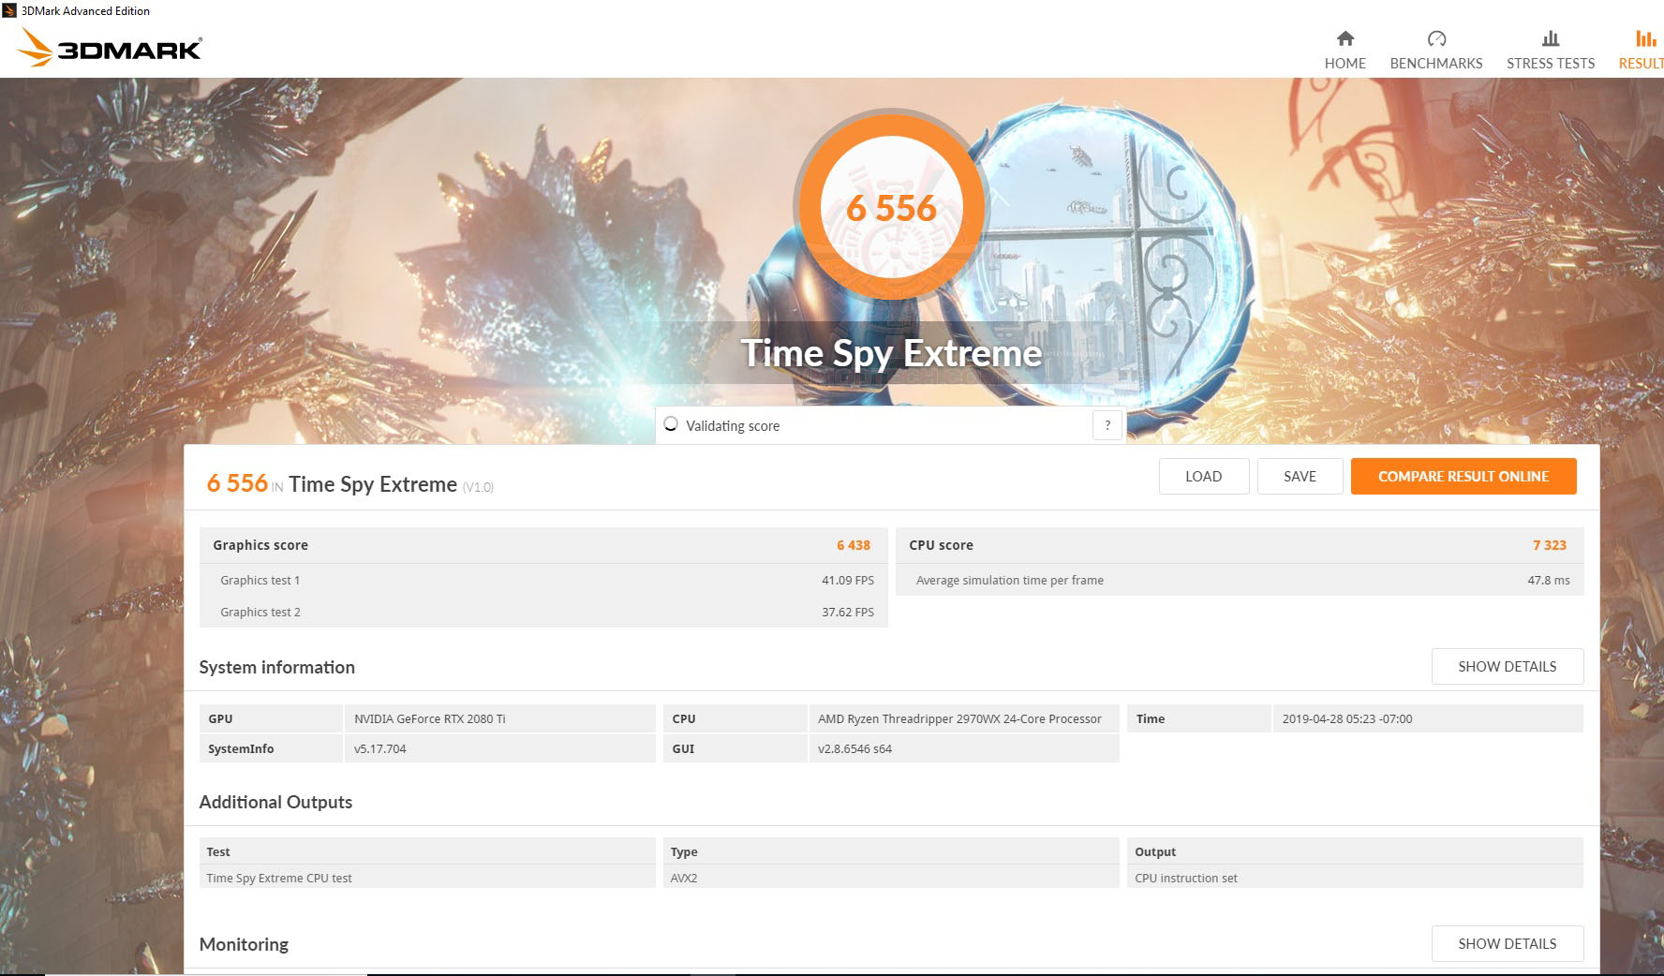The width and height of the screenshot is (1664, 976).
Task: Click the Graphics score label
Action: pos(260,545)
